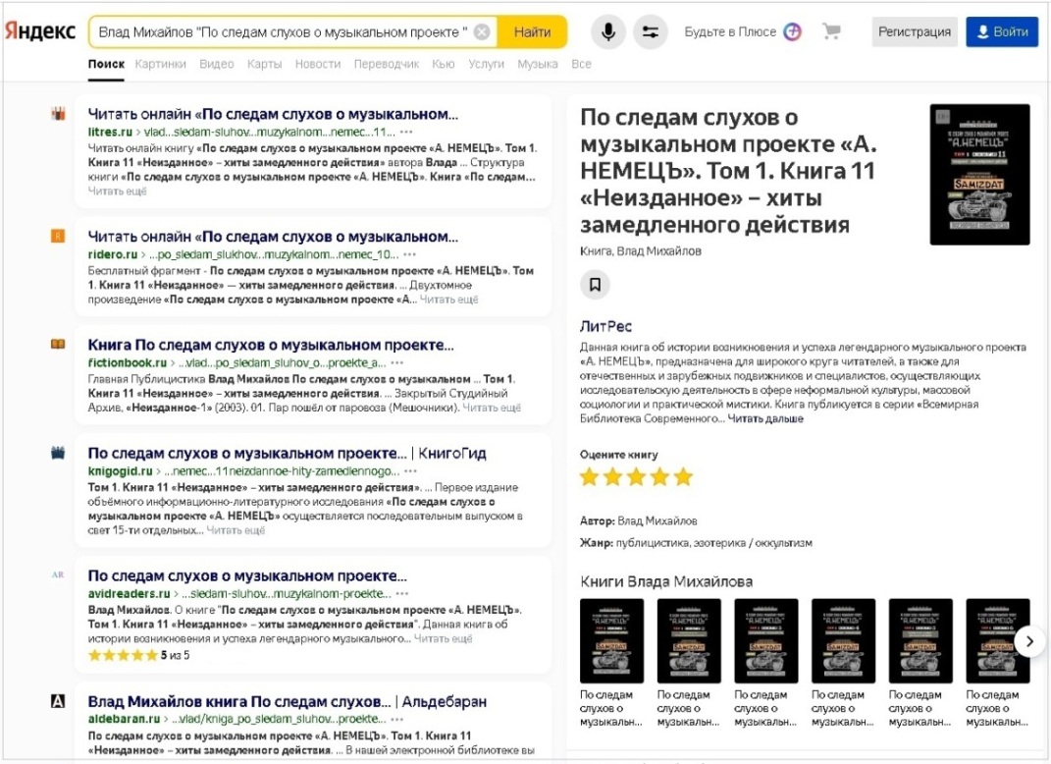Open more options for aldebaran.ru result

tap(396, 719)
